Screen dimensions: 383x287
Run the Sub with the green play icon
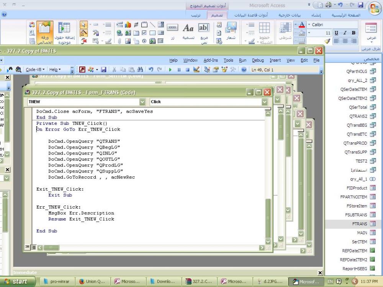pos(170,70)
